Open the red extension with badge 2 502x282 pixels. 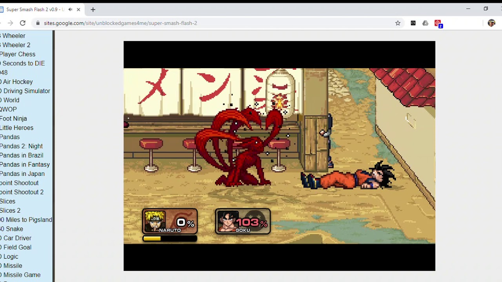[x=438, y=23]
